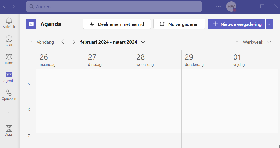Select the 01 vrijdag column header
This screenshot has width=280, height=148.
tap(255, 60)
